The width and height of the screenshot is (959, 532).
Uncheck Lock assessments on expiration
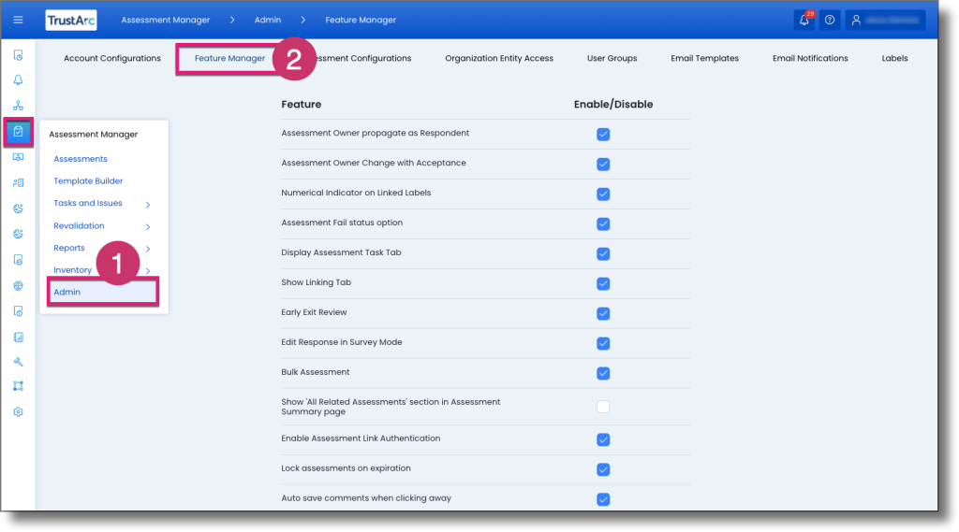(x=603, y=469)
